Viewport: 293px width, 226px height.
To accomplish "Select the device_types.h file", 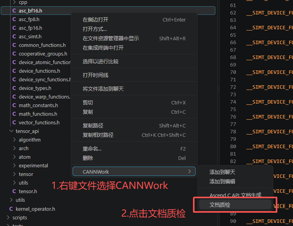I will (35, 88).
